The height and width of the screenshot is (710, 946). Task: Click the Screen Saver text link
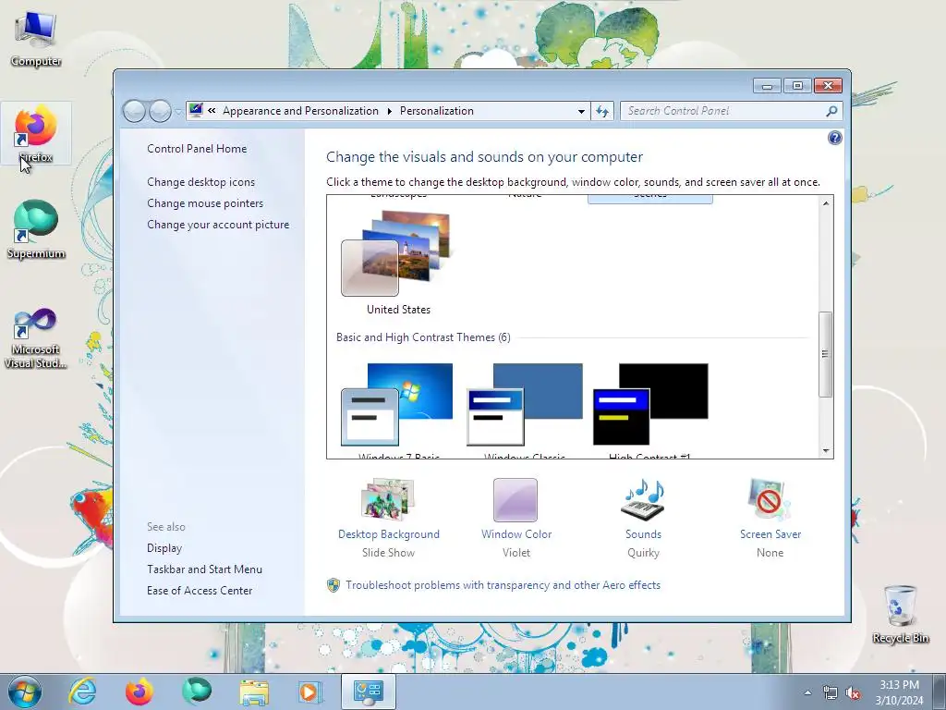coord(770,533)
